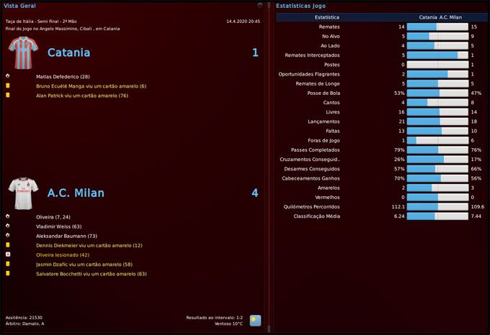Click goal icon beside Matías Defederico
490x335 pixels.
tap(7, 76)
